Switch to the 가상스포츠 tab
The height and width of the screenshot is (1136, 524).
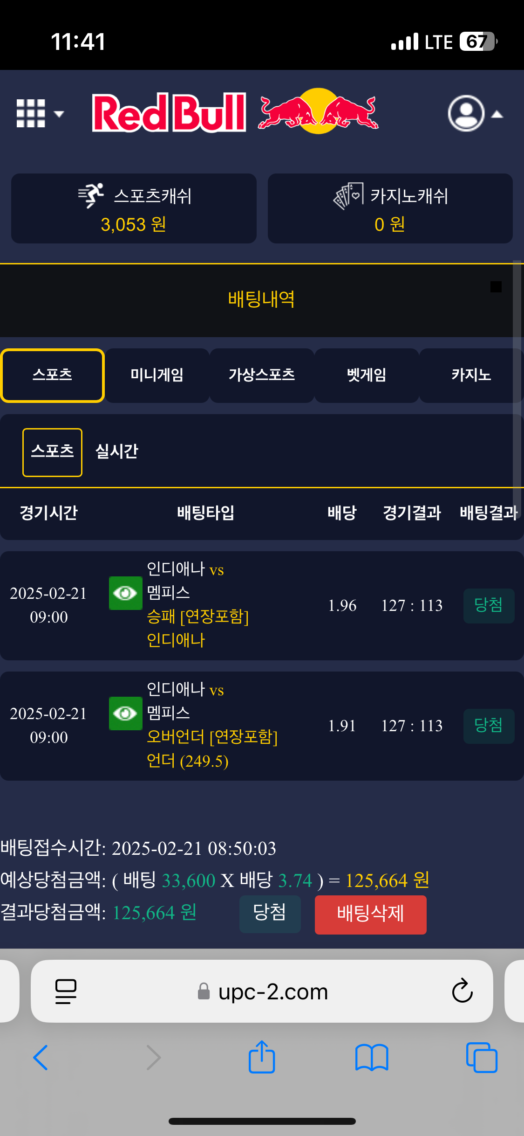point(262,375)
